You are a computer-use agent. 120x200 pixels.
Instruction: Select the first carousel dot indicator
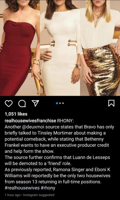[57, 103]
